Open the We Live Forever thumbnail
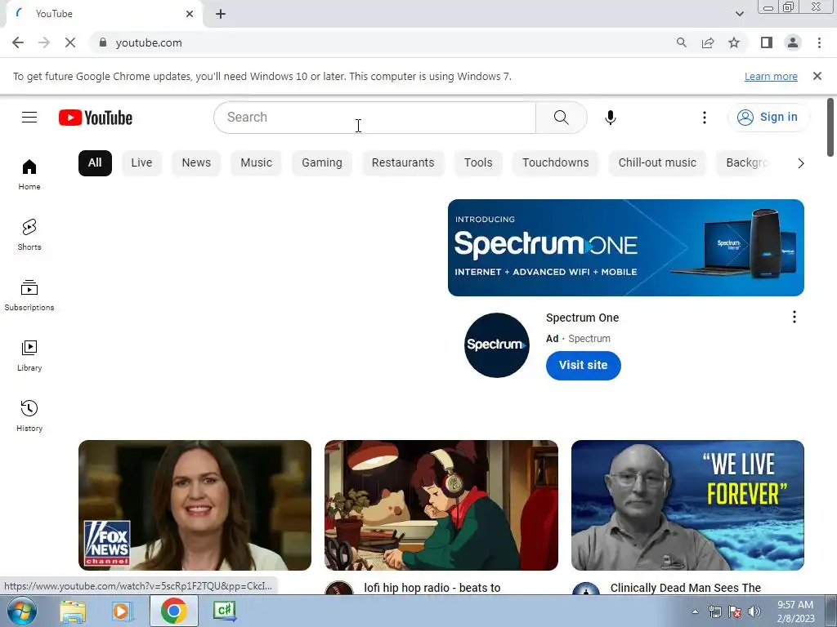The image size is (837, 627). tap(687, 505)
